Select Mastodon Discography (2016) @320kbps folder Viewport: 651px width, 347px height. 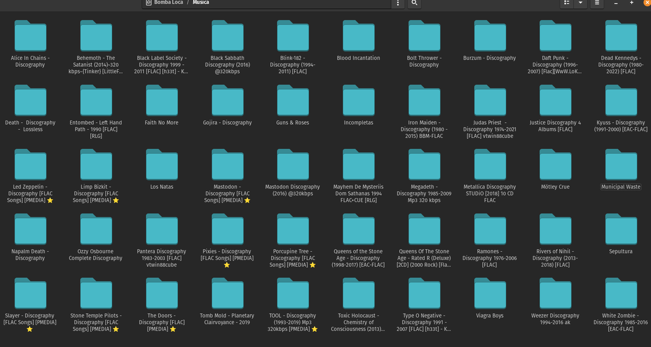[293, 165]
